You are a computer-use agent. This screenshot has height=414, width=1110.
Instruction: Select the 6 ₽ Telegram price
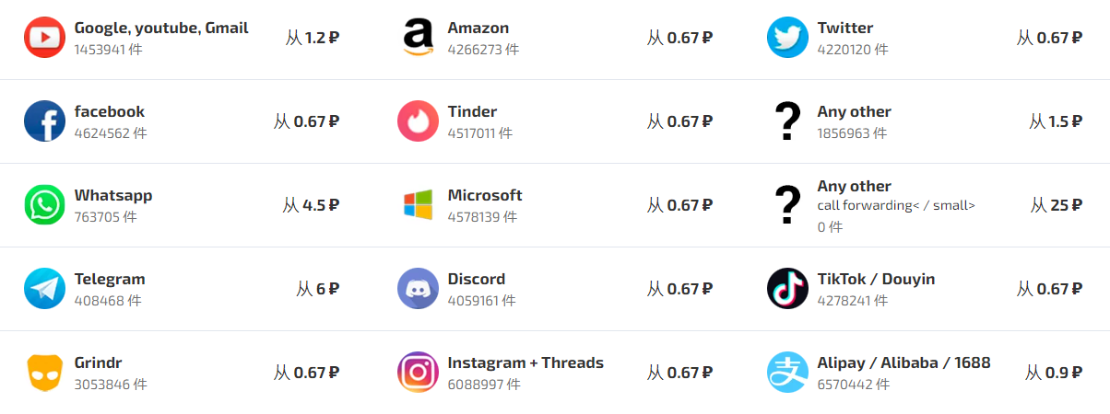318,289
